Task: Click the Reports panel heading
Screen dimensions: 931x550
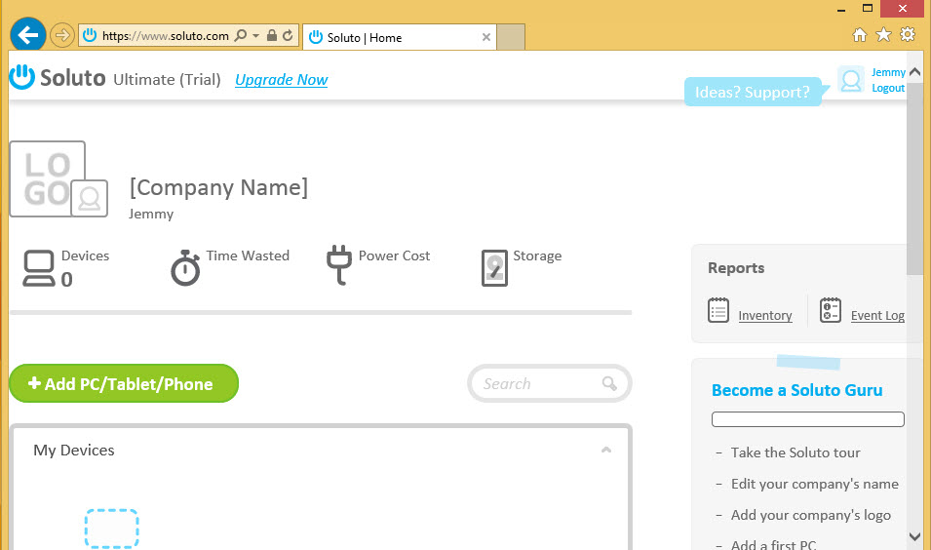Action: pos(736,268)
